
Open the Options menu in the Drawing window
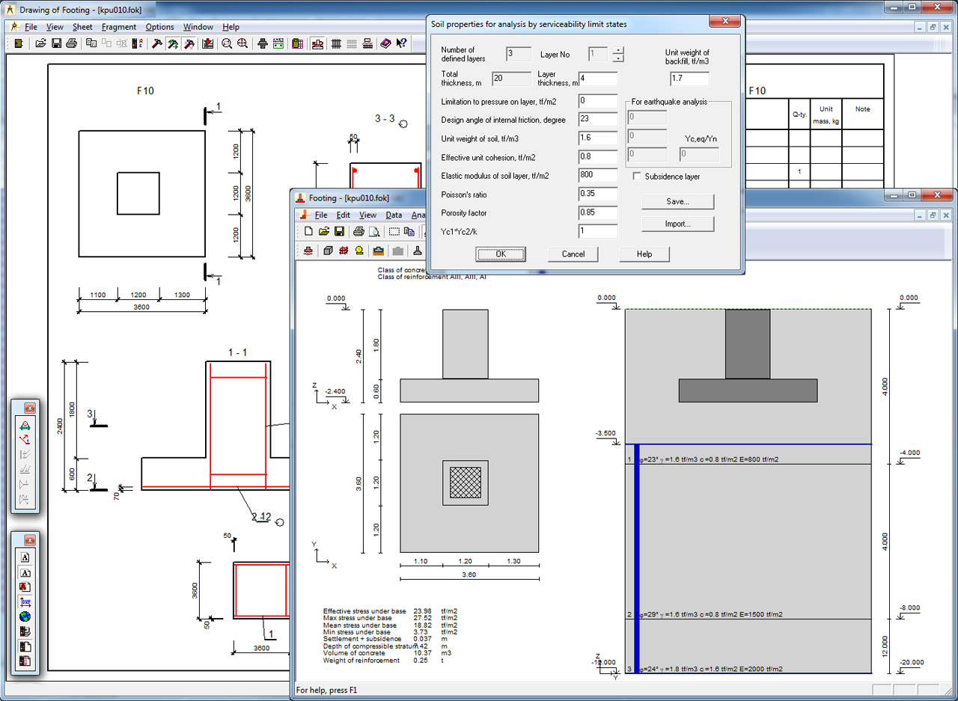point(159,27)
